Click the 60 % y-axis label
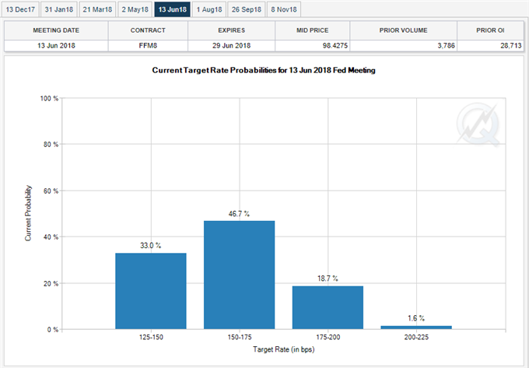Viewport: 529px width, 368px height. [x=51, y=191]
